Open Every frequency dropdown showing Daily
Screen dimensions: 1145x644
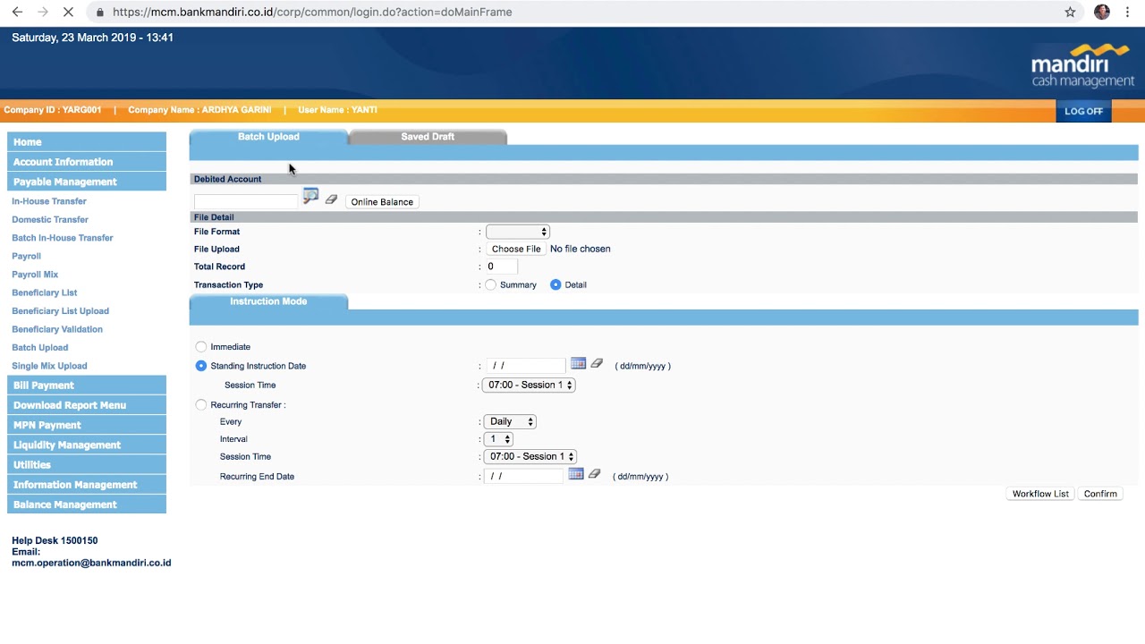(x=509, y=421)
